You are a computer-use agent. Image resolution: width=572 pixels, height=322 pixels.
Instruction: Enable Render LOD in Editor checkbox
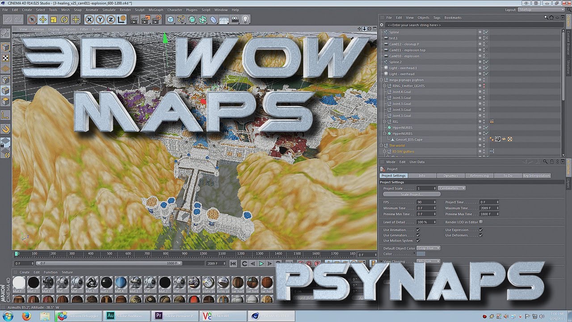[481, 222]
